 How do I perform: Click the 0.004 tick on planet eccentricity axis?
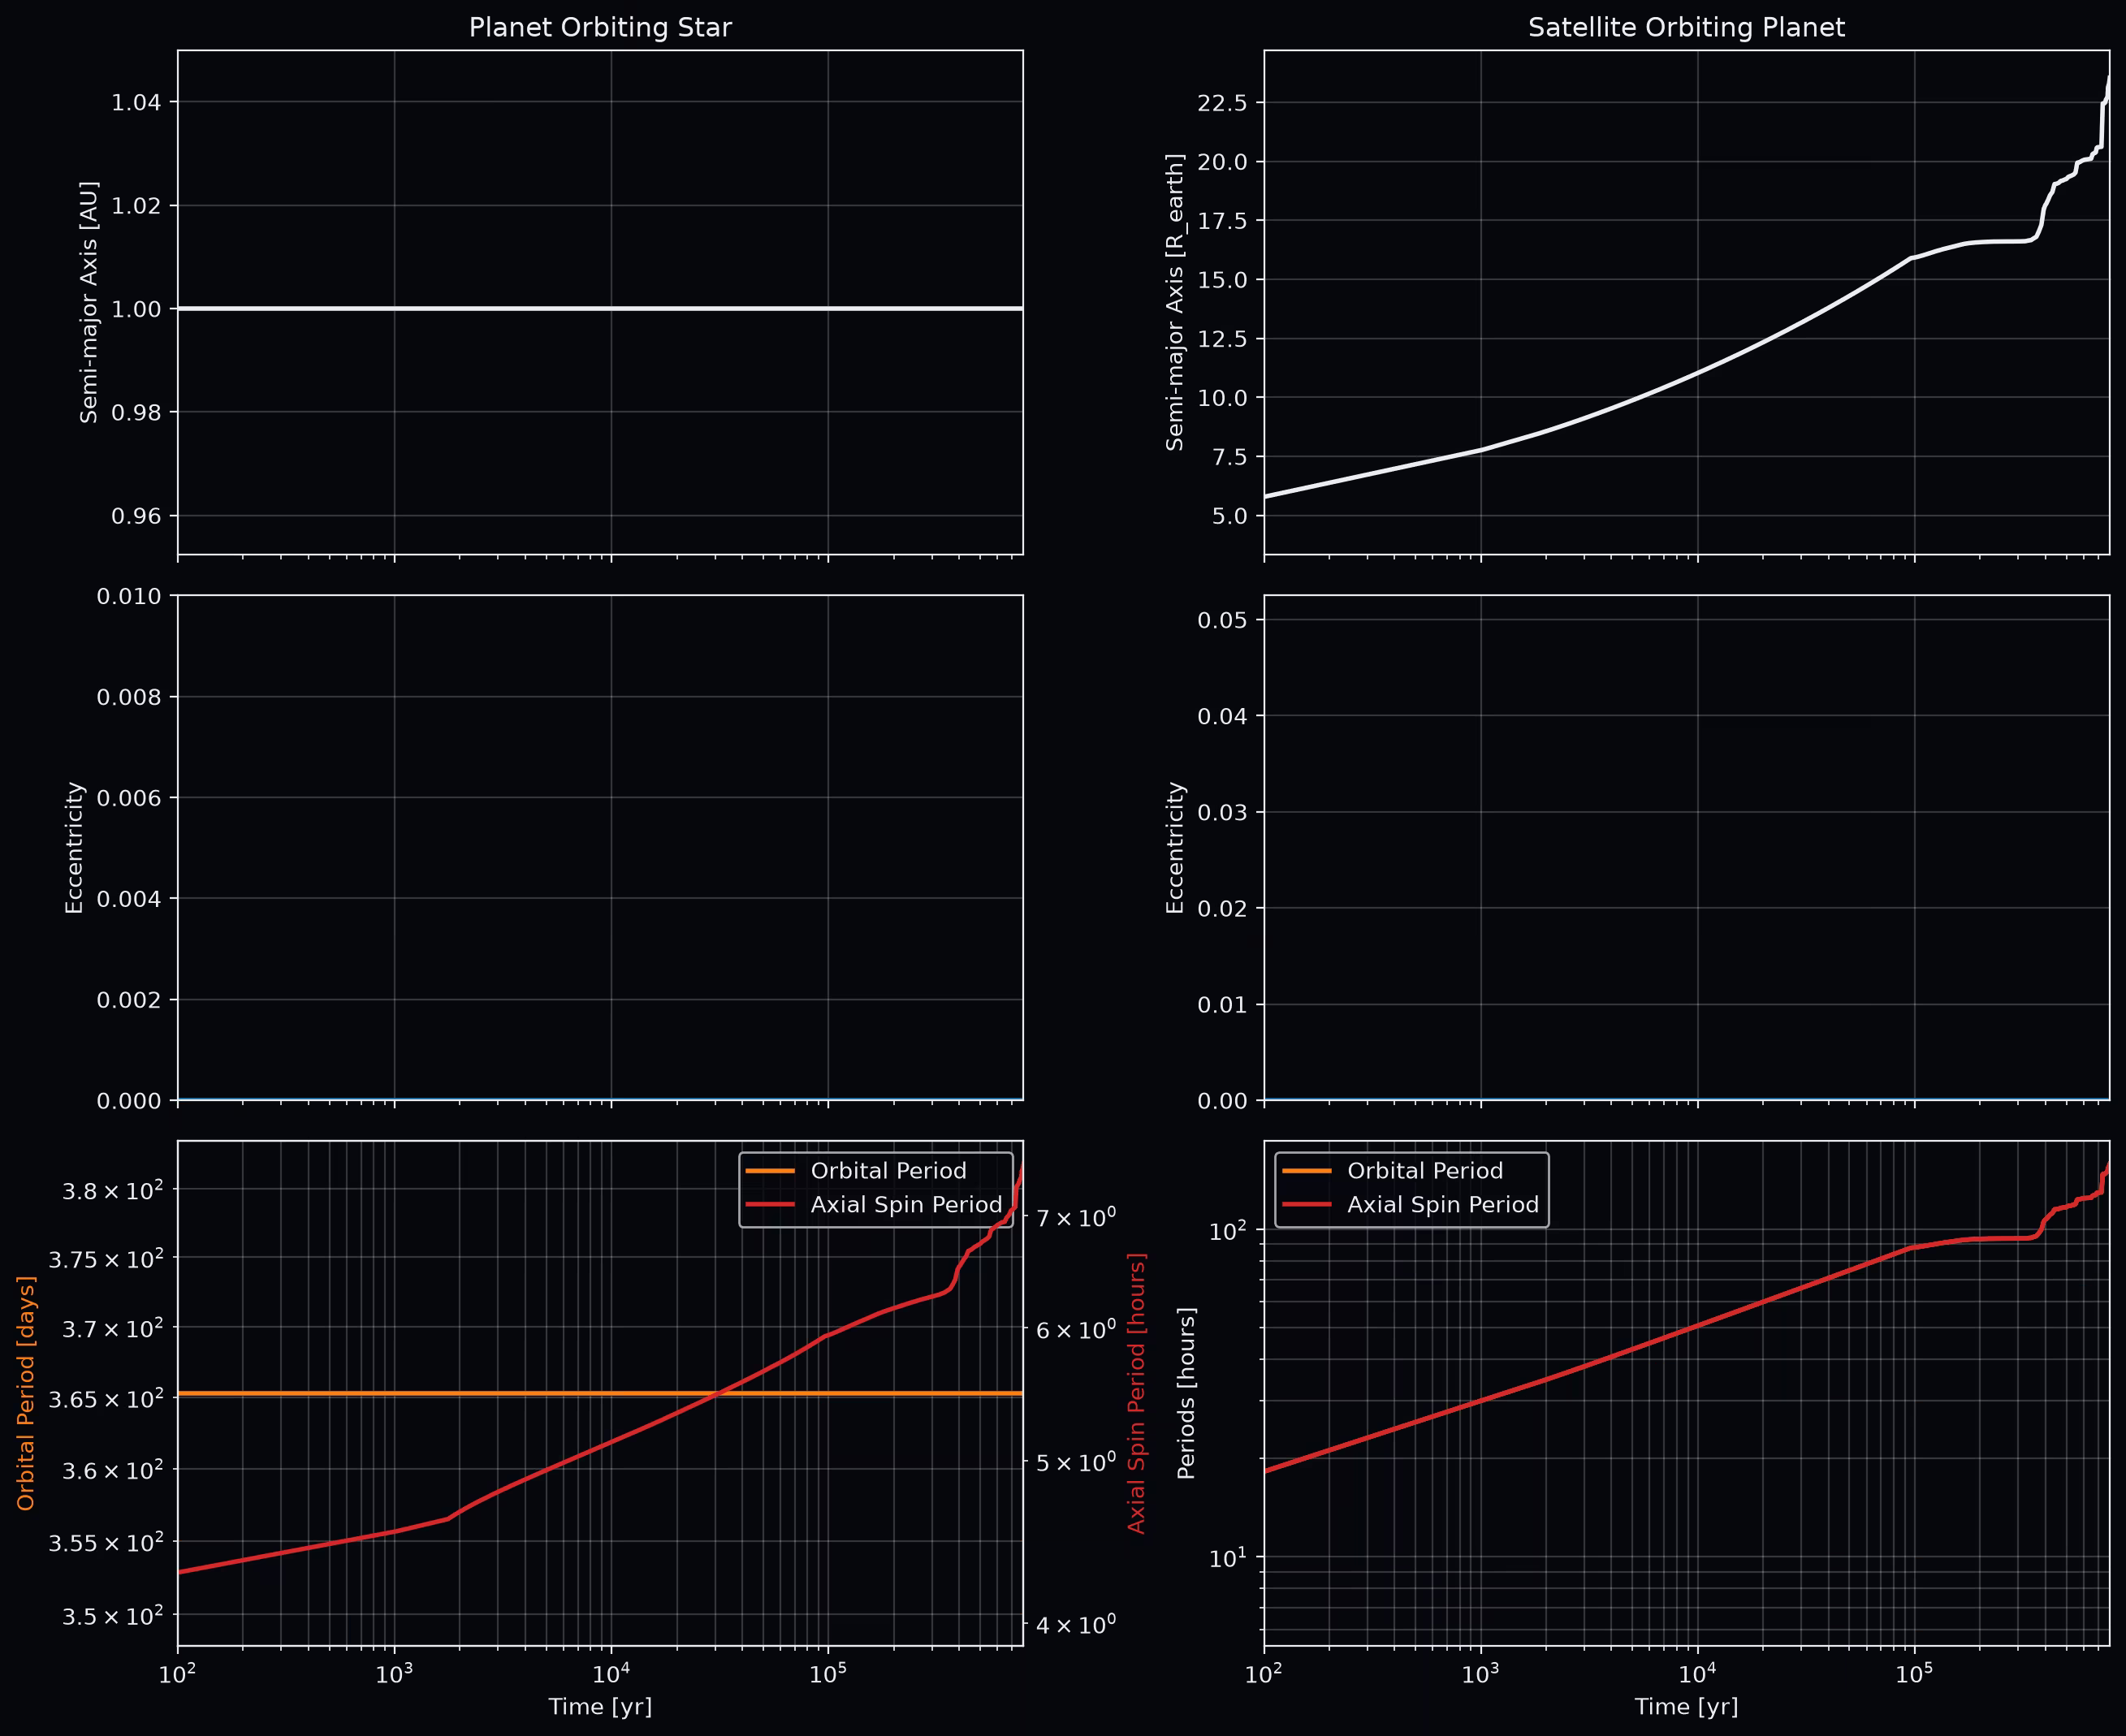point(130,899)
